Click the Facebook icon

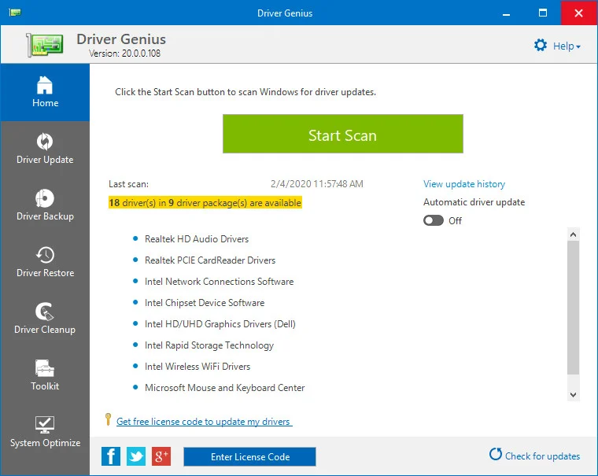[x=111, y=456]
